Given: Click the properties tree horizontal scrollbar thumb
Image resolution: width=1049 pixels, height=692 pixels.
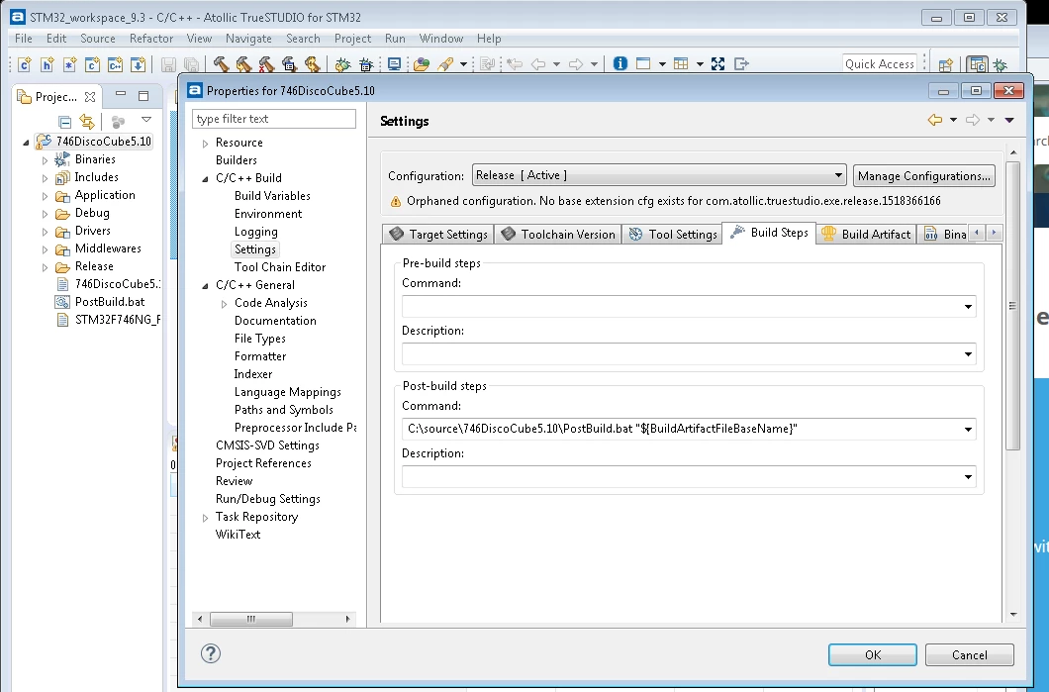Looking at the screenshot, I should click(x=251, y=619).
